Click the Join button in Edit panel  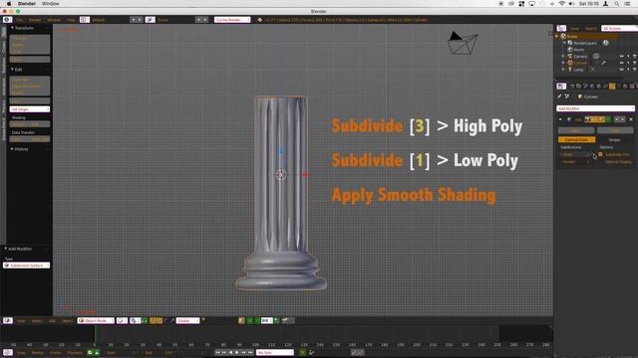(x=30, y=100)
